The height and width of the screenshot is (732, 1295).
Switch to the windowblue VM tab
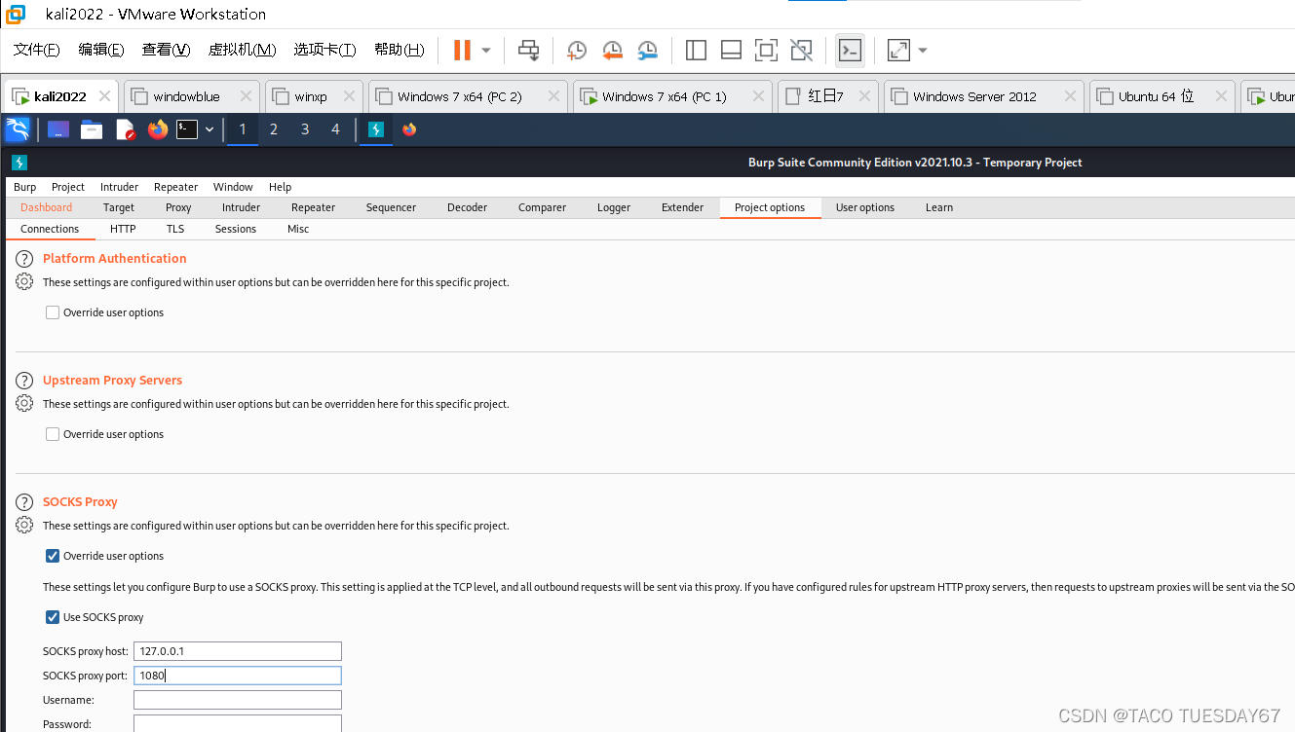click(192, 96)
